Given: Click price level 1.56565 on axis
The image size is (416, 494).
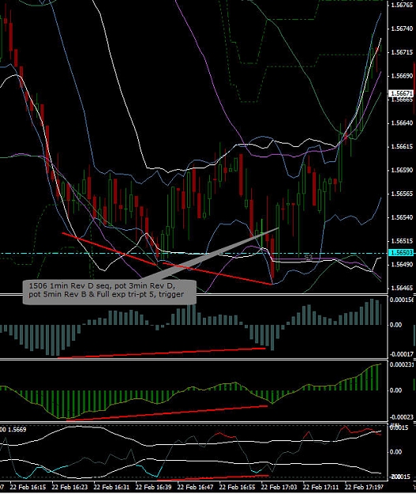Looking at the screenshot, I should (x=402, y=194).
